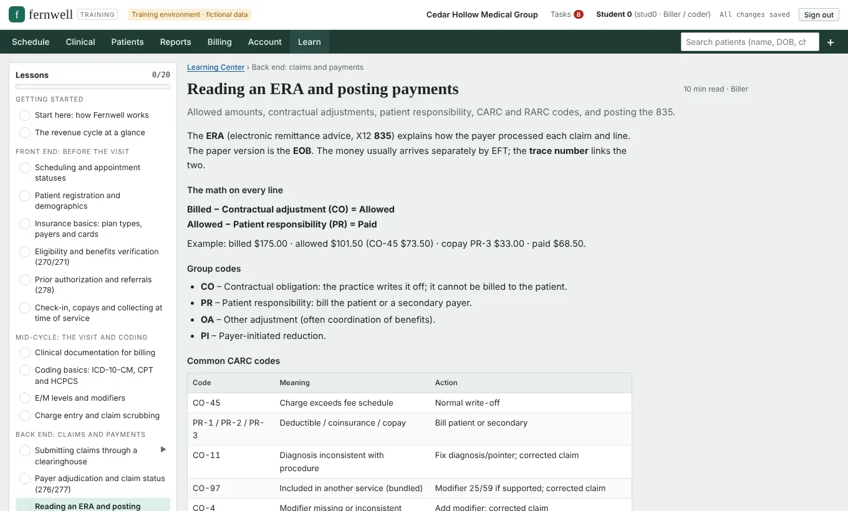Screen dimensions: 848x511
Task: Click the "CO-45" code cell
Action: click(x=231, y=403)
